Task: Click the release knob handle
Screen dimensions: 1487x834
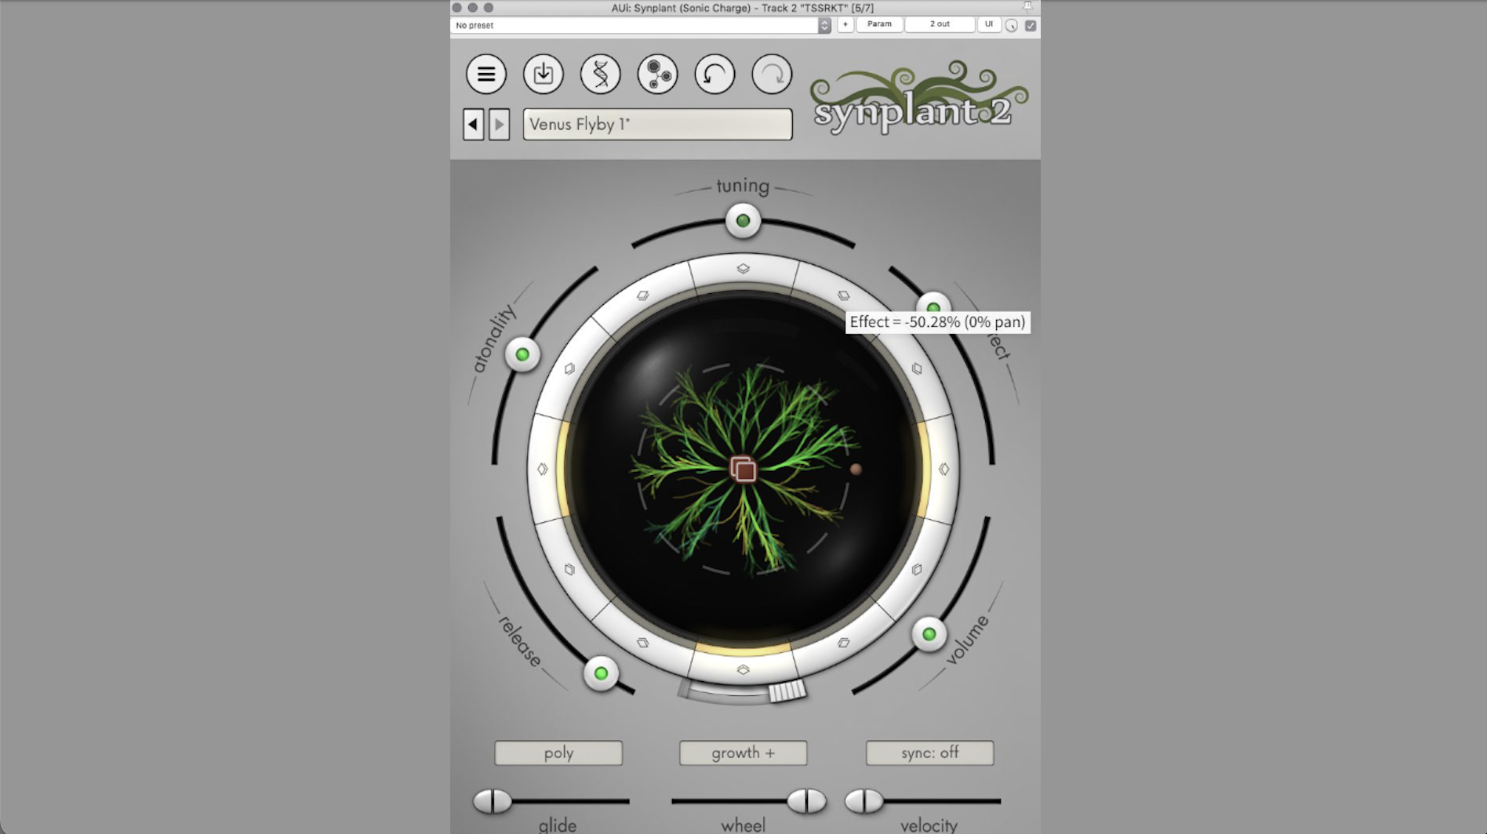Action: [x=601, y=673]
